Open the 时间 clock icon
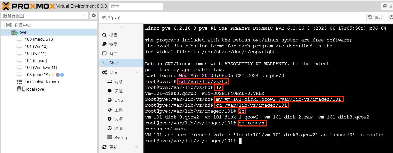The height and width of the screenshot is (153, 393). click(x=109, y=128)
